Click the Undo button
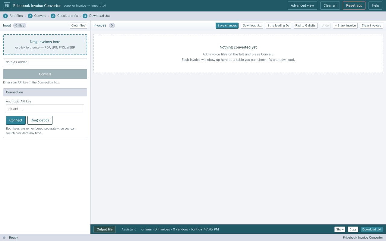Screen dimensions: 386x241 coord(325,26)
